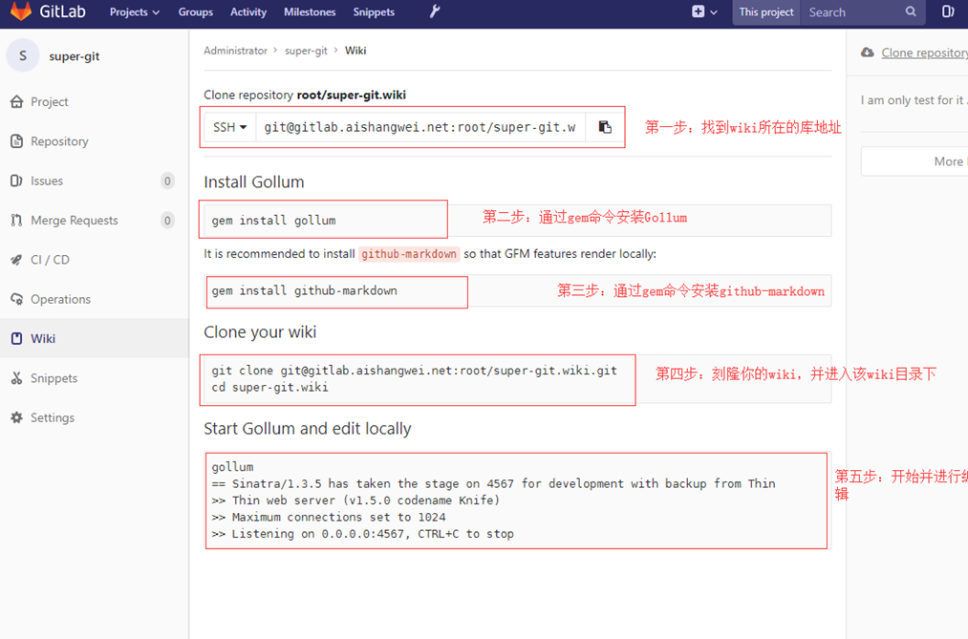Click the 'Listening on 0.0.0.0:4567' line
968x639 pixels.
362,534
